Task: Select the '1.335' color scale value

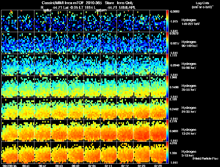Action: pos(174,153)
